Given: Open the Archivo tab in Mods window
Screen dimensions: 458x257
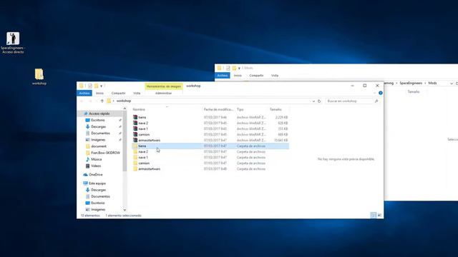Looking at the screenshot, I should click(223, 75).
